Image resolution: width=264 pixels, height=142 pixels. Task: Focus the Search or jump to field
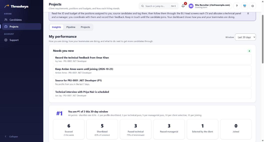point(158,6)
